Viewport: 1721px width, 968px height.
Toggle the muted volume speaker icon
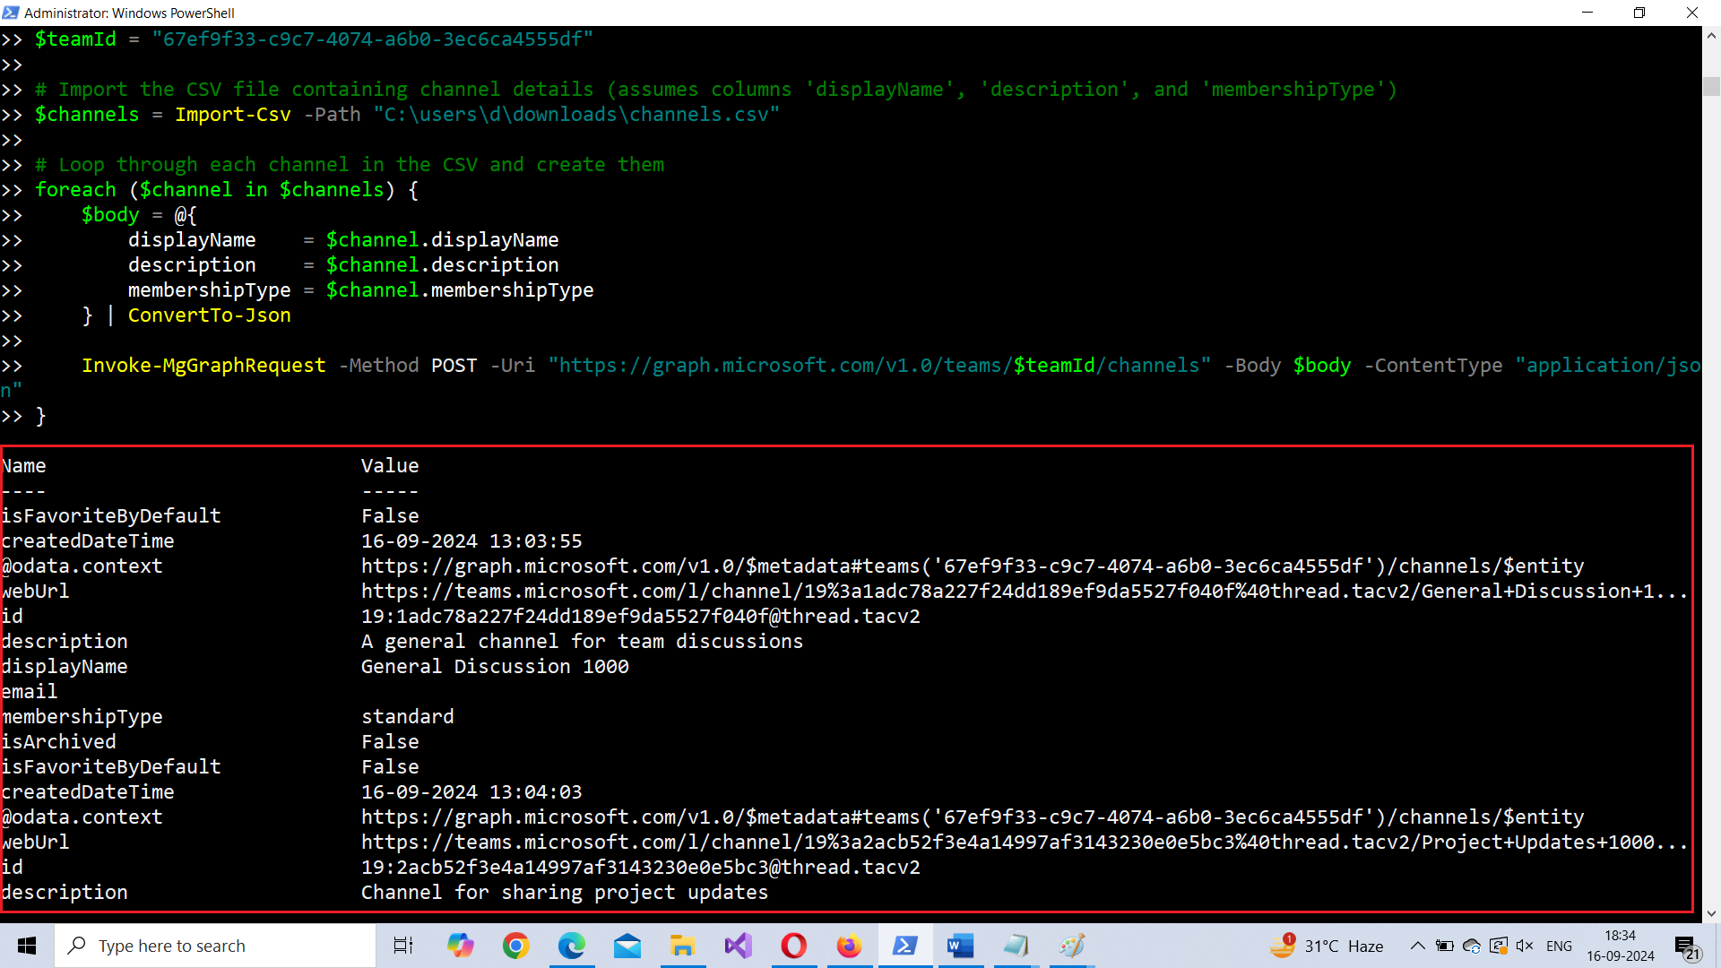tap(1525, 946)
